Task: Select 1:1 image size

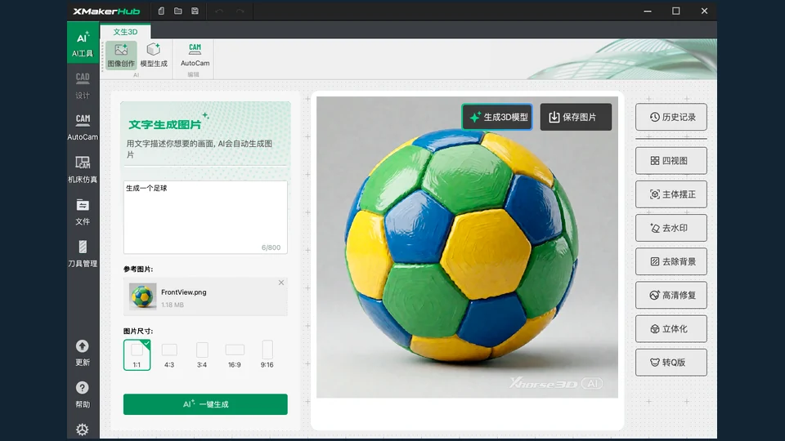Action: (x=137, y=354)
